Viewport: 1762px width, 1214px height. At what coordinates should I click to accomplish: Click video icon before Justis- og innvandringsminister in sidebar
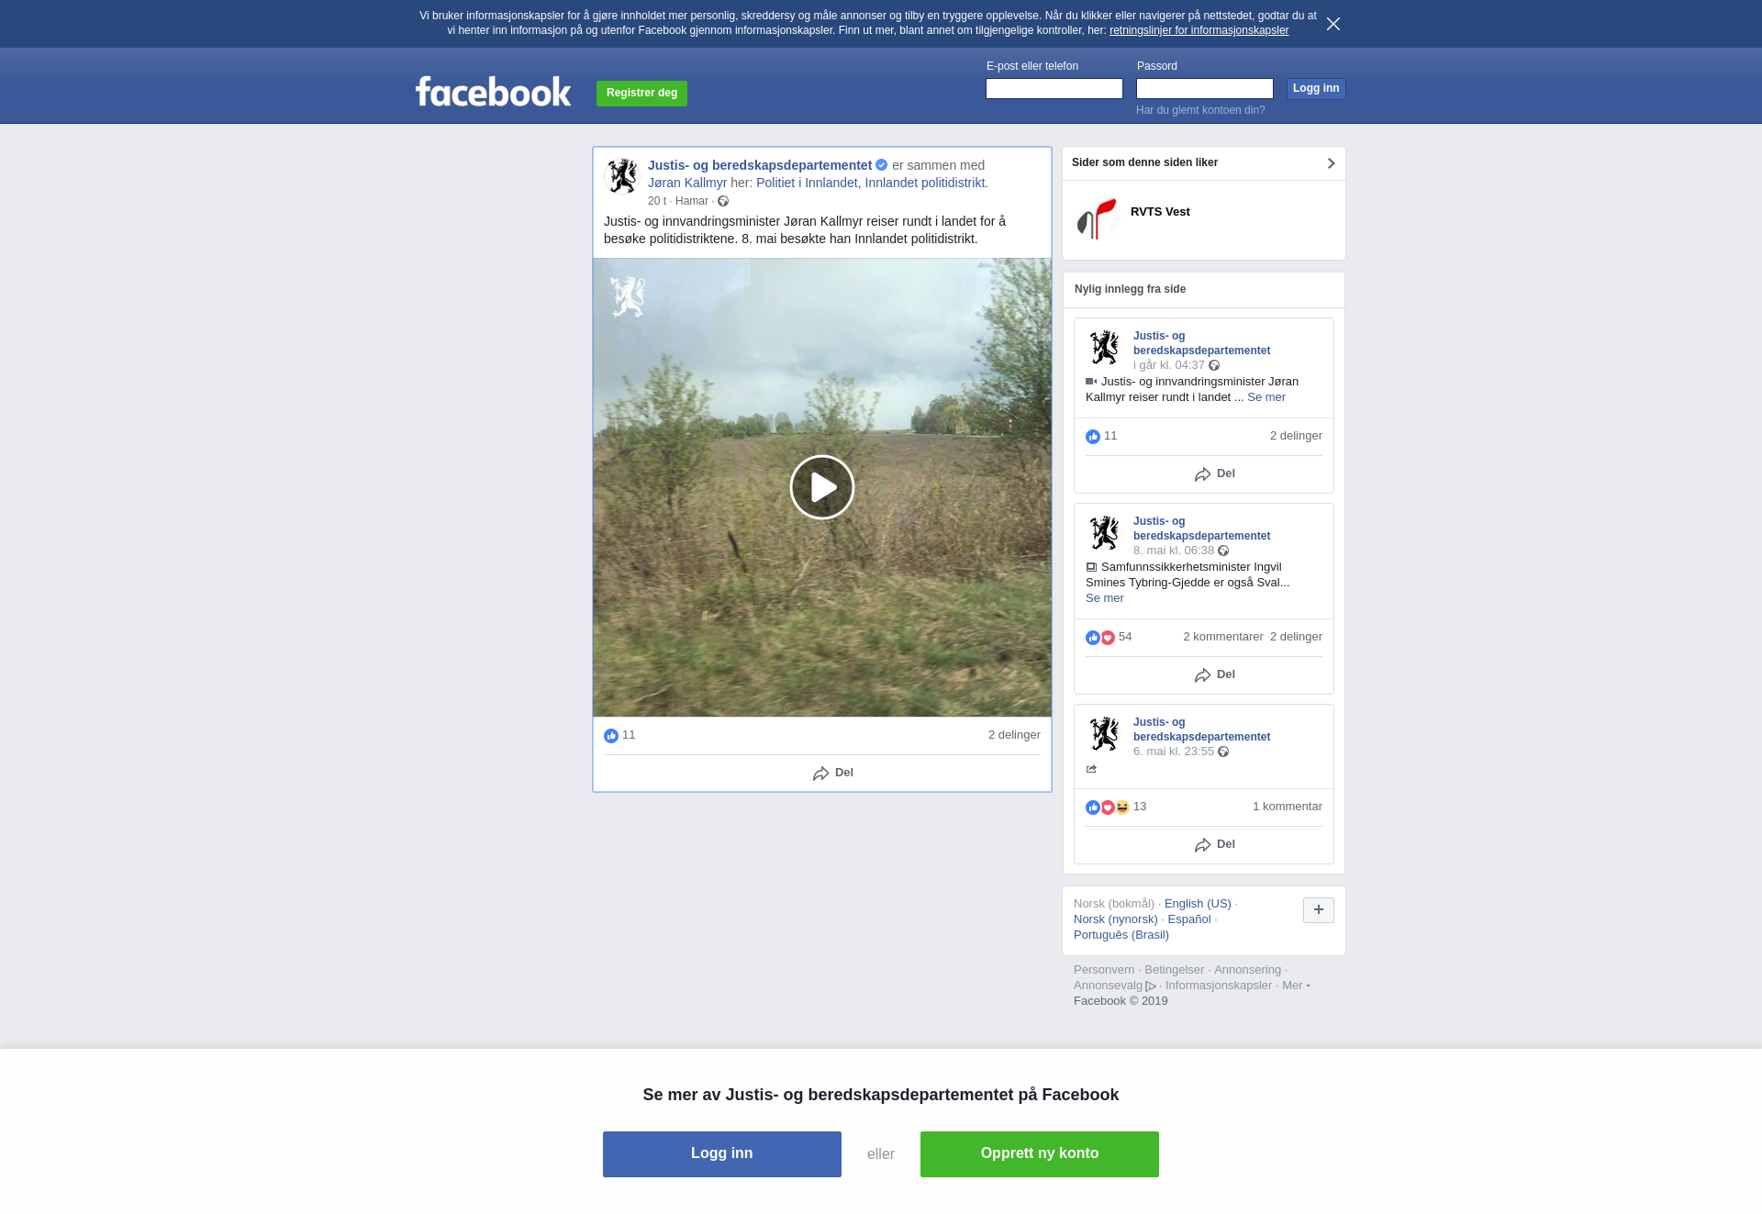coord(1091,382)
